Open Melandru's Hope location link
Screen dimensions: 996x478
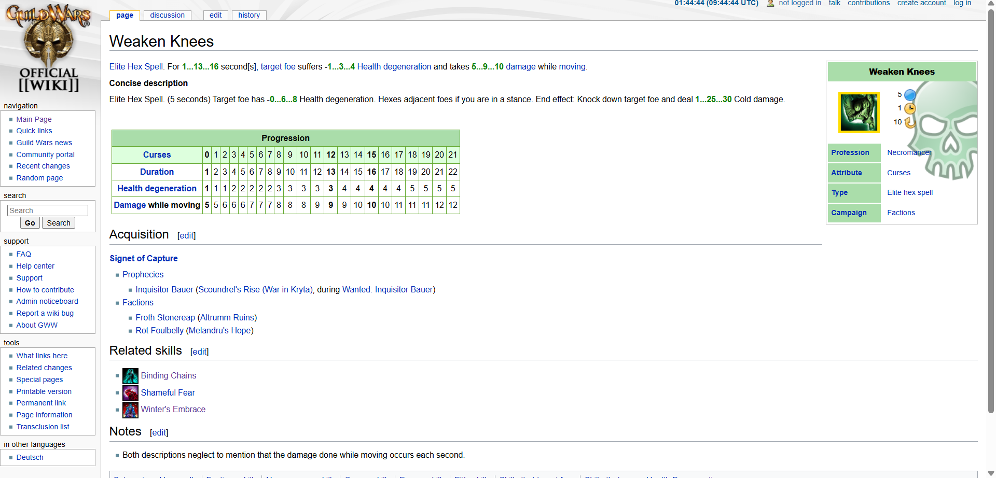[x=220, y=330]
